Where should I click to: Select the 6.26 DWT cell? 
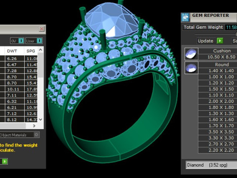click(x=15, y=58)
